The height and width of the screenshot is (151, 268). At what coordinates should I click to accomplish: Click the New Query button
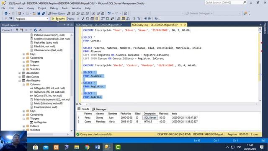pyautogui.click(x=57, y=13)
